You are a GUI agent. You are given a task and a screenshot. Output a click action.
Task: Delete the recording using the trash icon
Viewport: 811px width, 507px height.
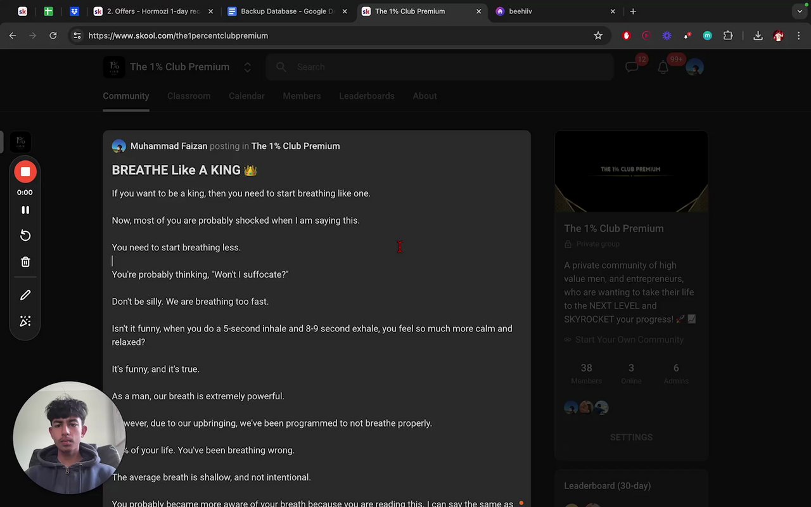tap(25, 262)
